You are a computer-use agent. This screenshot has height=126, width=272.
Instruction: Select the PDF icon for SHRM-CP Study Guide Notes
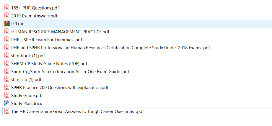point(6,63)
